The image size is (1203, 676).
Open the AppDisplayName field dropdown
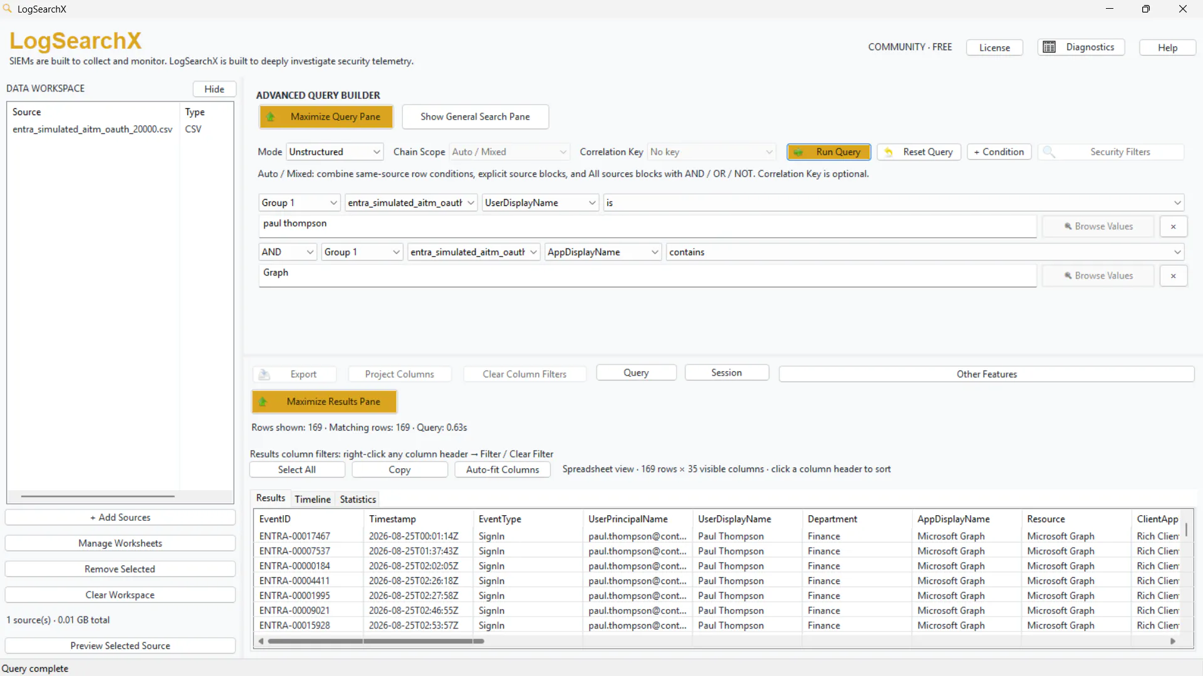[603, 252]
